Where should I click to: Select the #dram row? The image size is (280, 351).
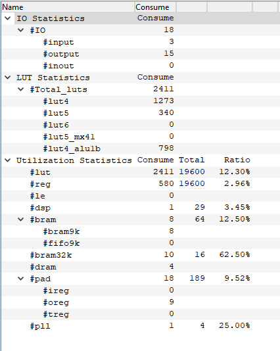click(141, 267)
